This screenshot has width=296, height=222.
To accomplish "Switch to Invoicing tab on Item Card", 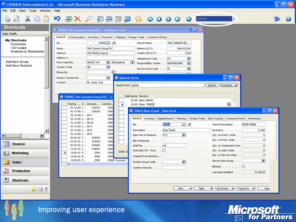I will [x=149, y=118].
